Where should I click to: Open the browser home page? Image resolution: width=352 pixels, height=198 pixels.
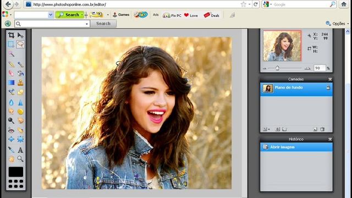pos(344,4)
